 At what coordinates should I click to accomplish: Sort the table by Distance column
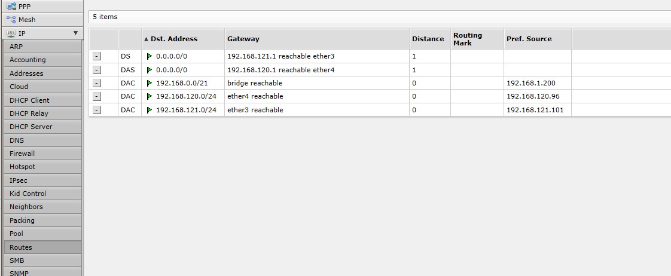428,39
